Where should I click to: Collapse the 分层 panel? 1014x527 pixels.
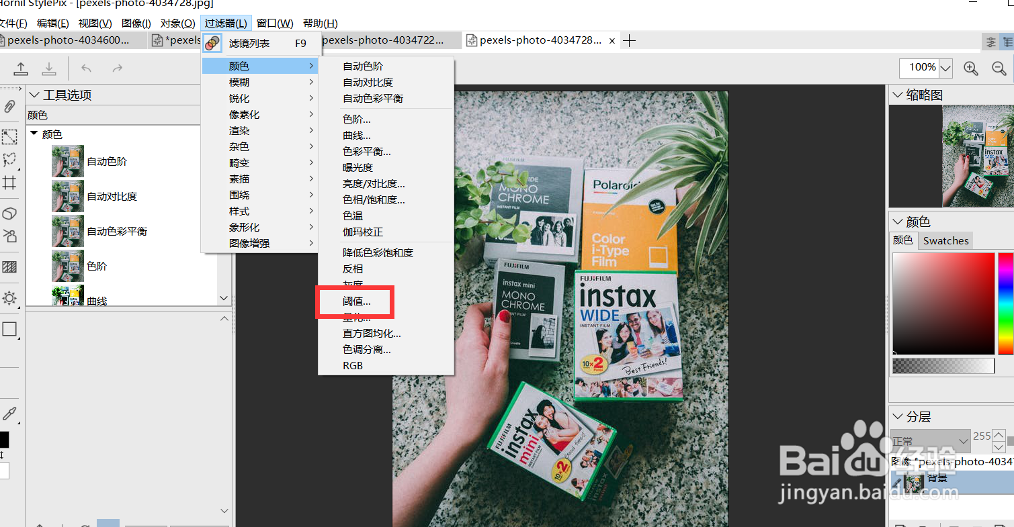[897, 416]
